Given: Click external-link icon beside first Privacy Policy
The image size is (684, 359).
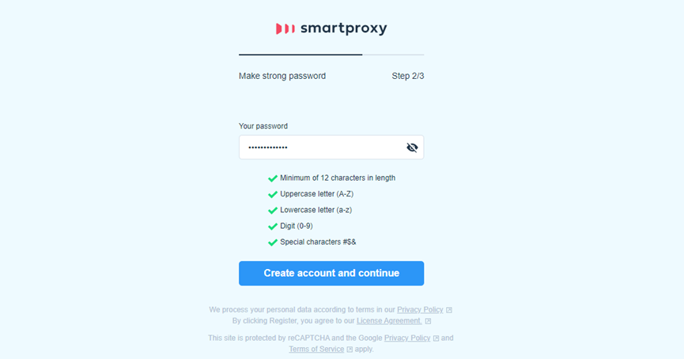Looking at the screenshot, I should click(449, 310).
